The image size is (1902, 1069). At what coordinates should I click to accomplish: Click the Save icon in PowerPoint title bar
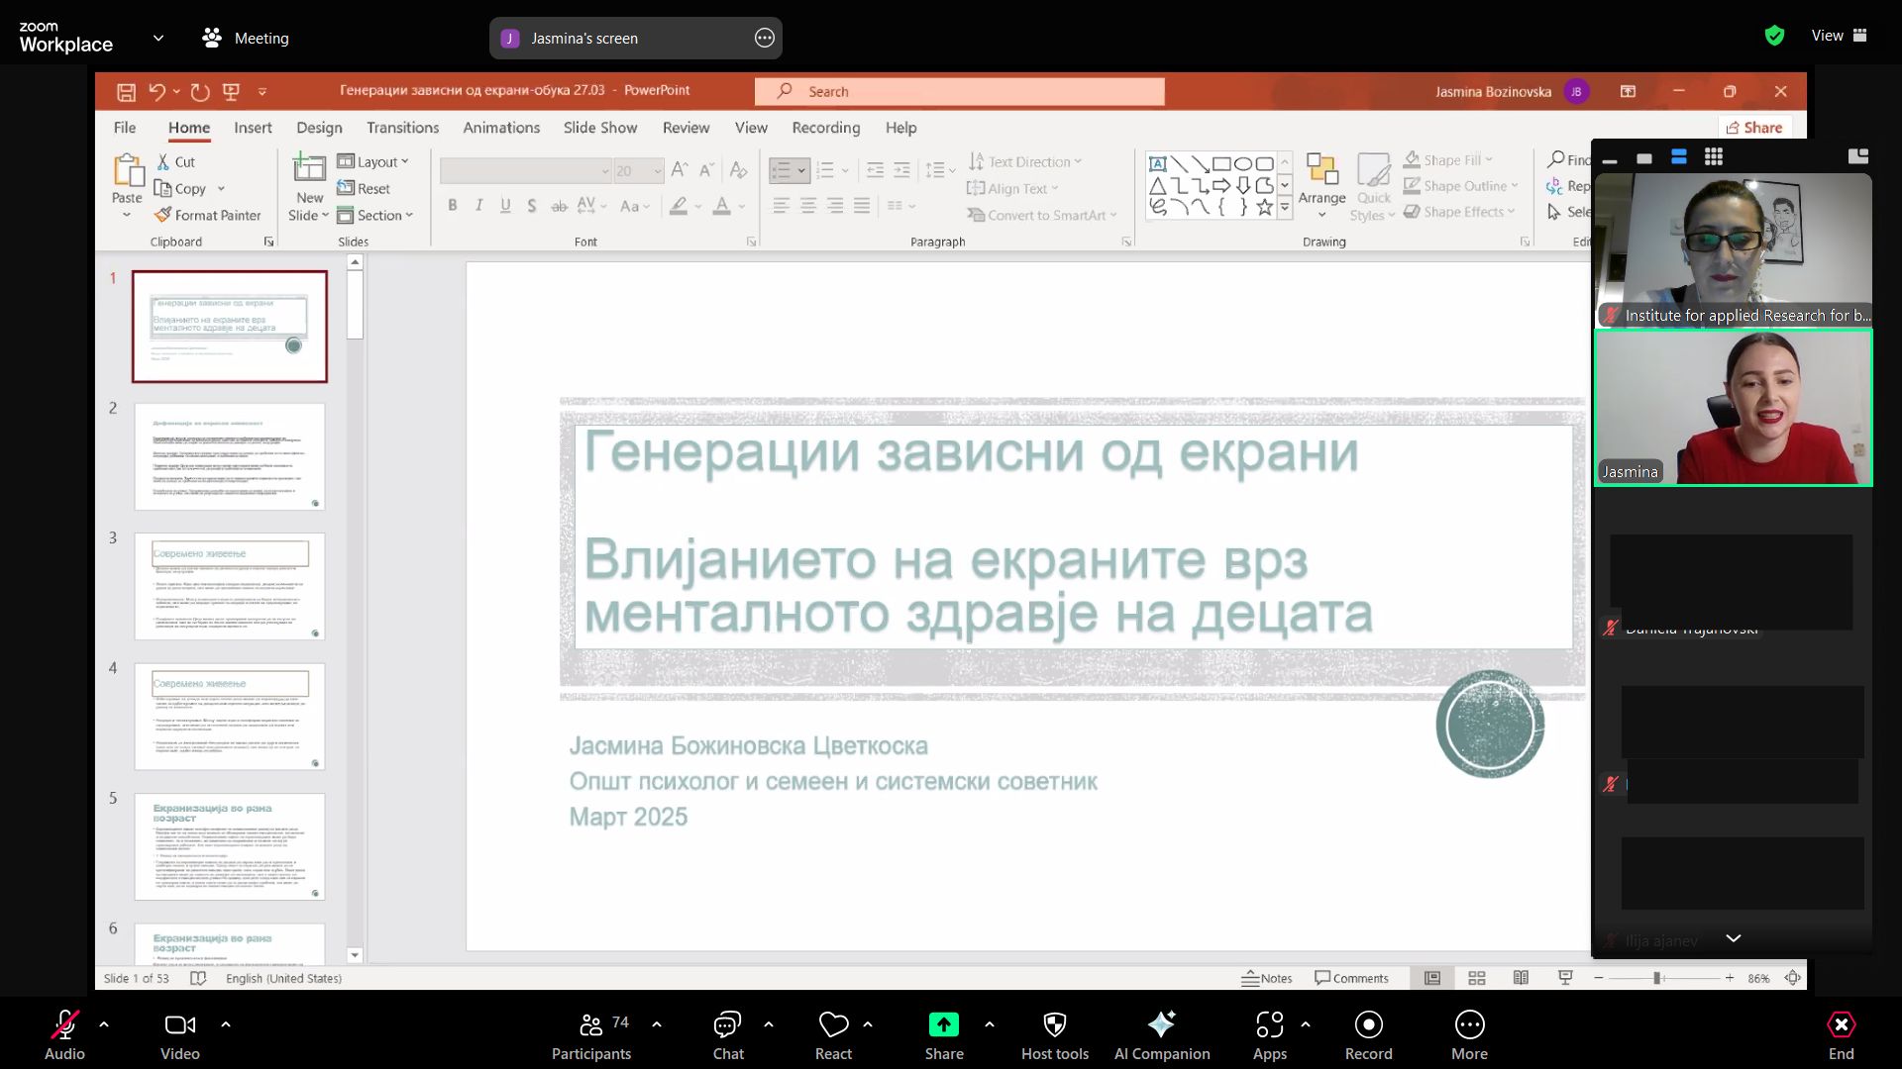click(126, 92)
